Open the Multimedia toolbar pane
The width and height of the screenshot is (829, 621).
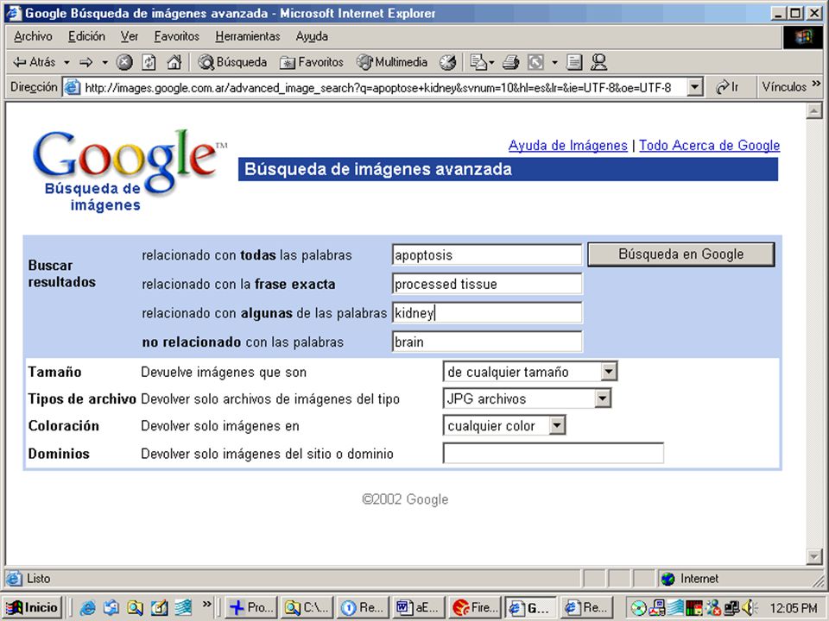click(x=392, y=62)
